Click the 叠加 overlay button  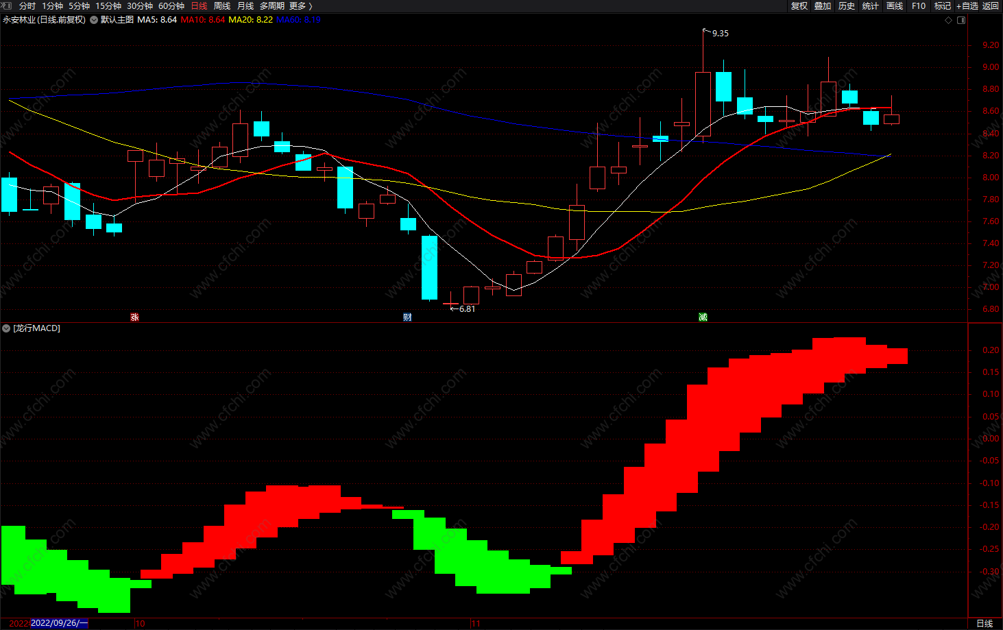(x=823, y=5)
